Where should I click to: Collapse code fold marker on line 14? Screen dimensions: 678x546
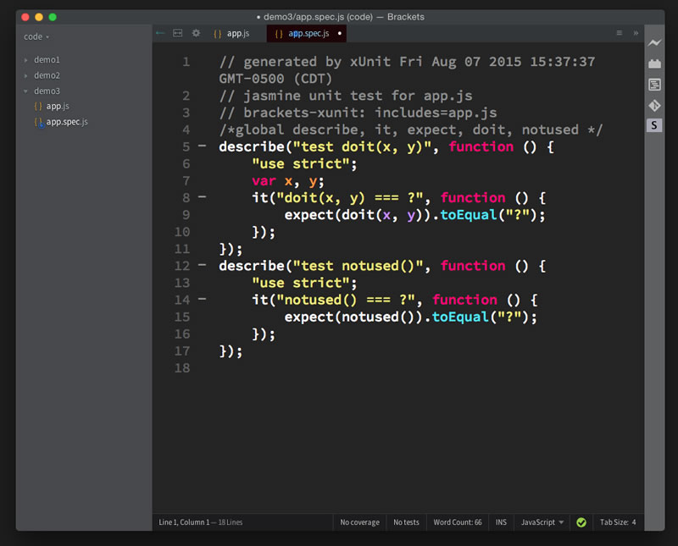click(x=202, y=299)
